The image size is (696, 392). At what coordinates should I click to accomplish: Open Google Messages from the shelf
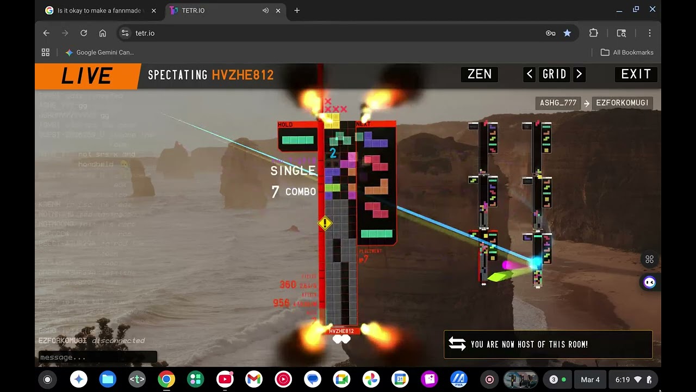point(312,379)
